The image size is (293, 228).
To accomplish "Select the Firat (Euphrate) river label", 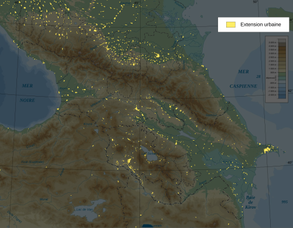I will (x=32, y=162).
